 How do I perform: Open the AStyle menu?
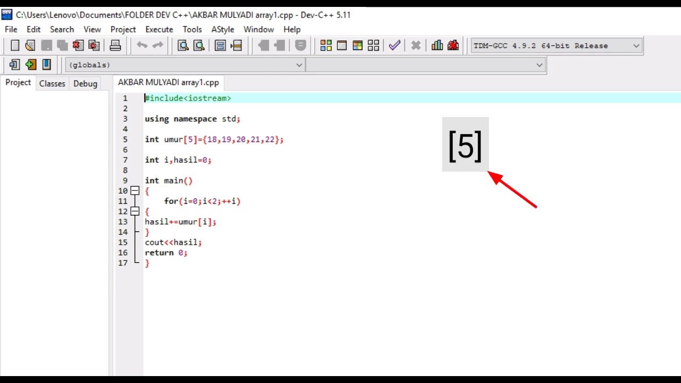[222, 29]
